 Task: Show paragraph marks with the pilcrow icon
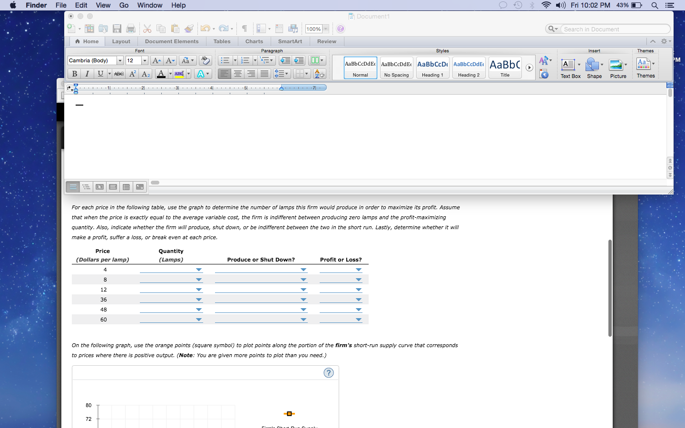[244, 29]
